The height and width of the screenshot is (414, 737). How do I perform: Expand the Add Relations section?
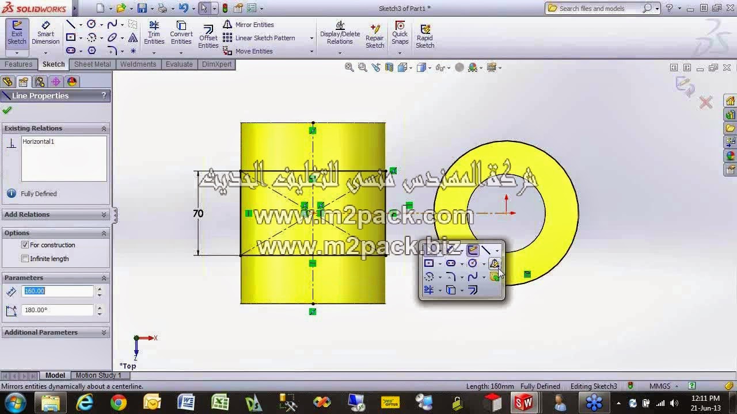point(104,214)
